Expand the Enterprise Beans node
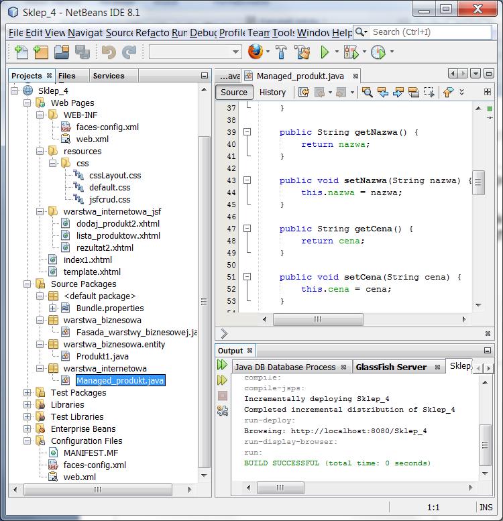This screenshot has height=521, width=503. pyautogui.click(x=27, y=429)
